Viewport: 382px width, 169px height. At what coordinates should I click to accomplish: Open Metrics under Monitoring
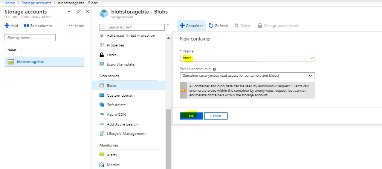point(113,165)
